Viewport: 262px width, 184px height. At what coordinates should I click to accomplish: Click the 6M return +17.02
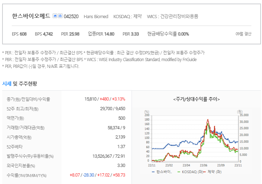pos(103,175)
